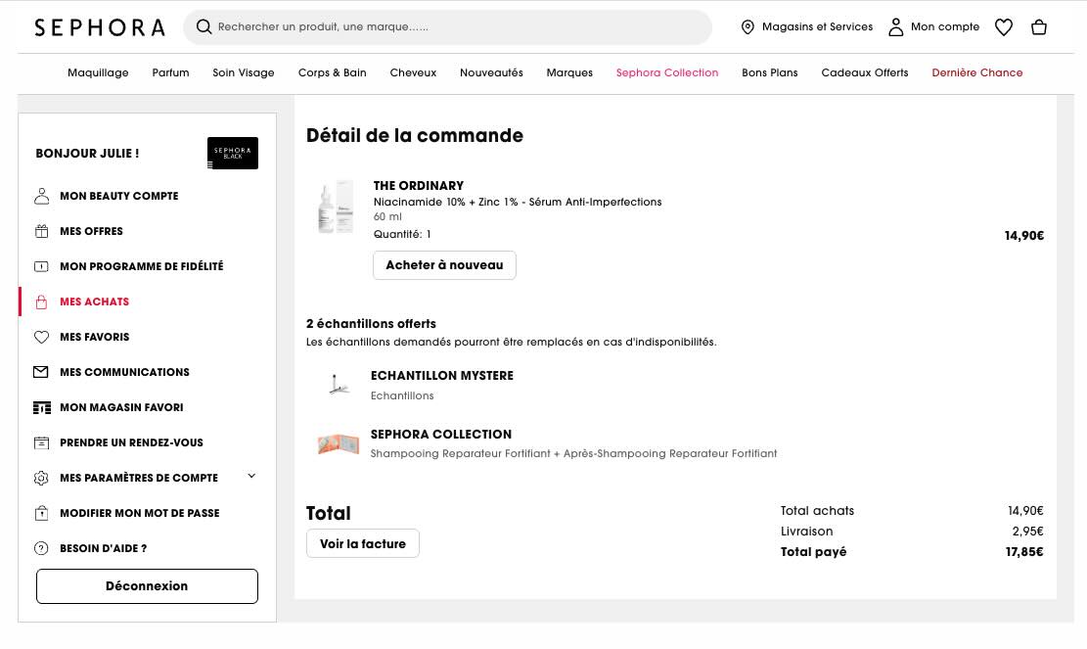Click the Mes Favoris heart icon

[42, 337]
